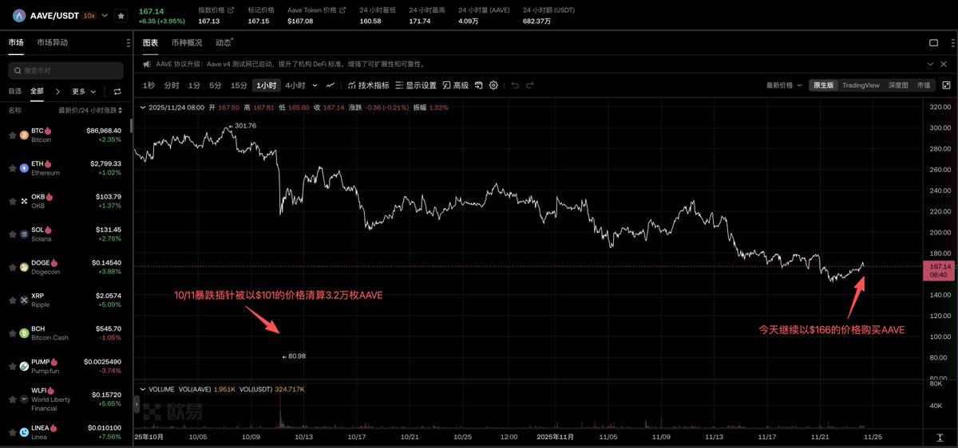Favorite DOGE with its star icon

coord(12,267)
